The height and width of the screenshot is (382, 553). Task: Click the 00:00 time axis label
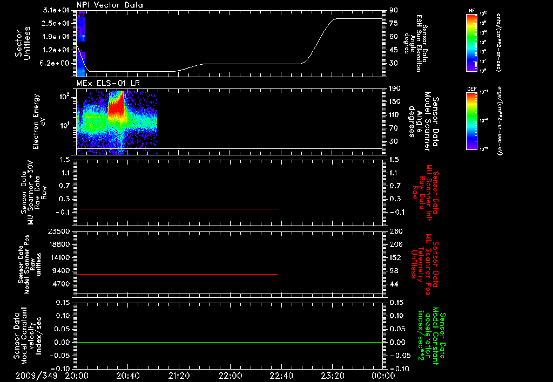point(383,376)
